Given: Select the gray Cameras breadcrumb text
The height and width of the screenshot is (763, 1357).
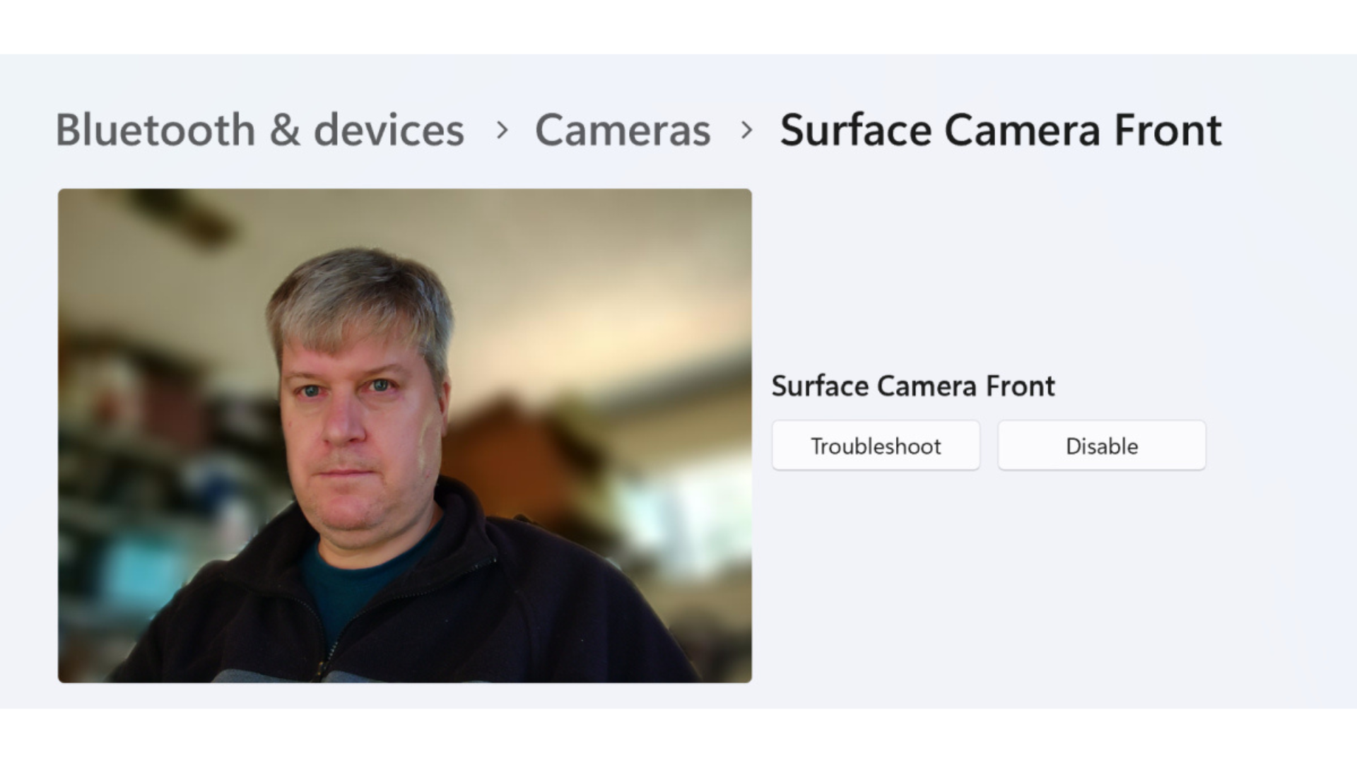Looking at the screenshot, I should click(x=622, y=130).
